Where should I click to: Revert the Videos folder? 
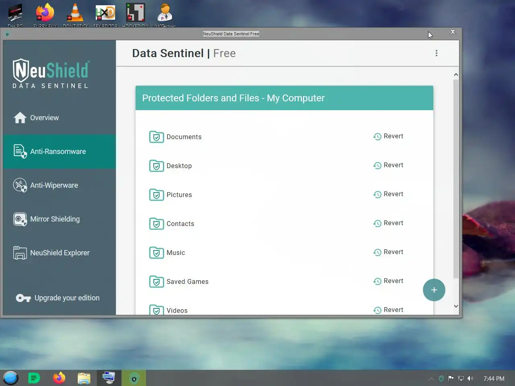click(388, 310)
